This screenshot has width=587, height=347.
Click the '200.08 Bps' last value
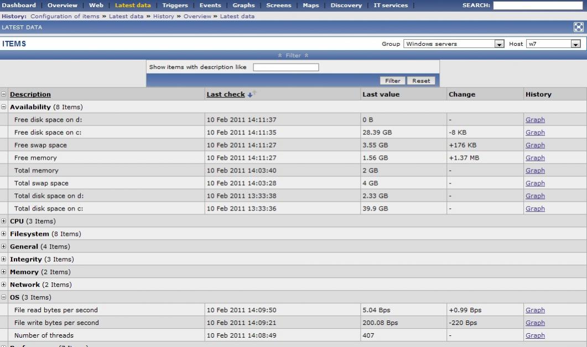(x=380, y=323)
